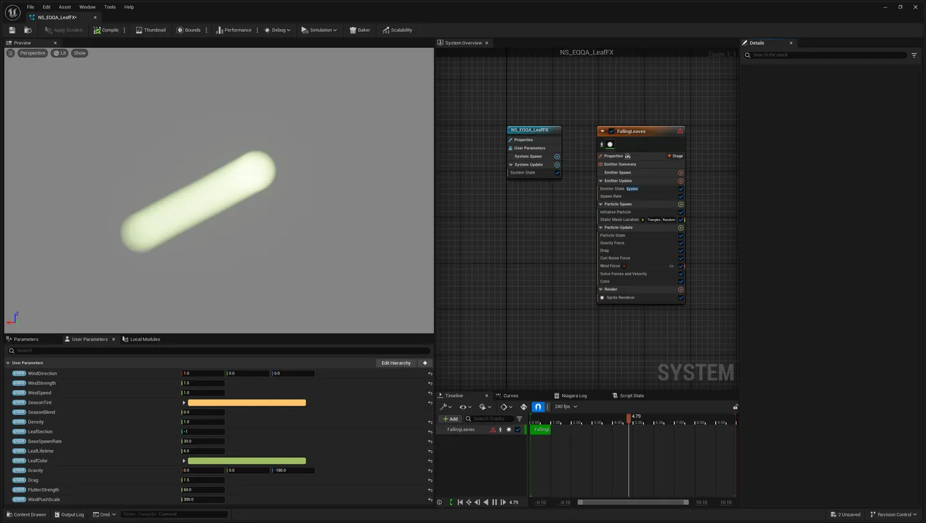This screenshot has width=926, height=523.
Task: Click the Edit Hierarchy button
Action: pyautogui.click(x=396, y=363)
